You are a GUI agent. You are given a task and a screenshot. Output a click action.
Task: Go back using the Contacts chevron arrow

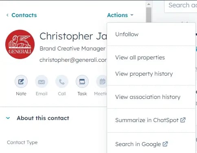pyautogui.click(x=7, y=15)
